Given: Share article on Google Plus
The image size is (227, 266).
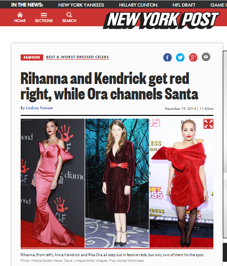Looking at the screenshot, I should tap(193, 57).
